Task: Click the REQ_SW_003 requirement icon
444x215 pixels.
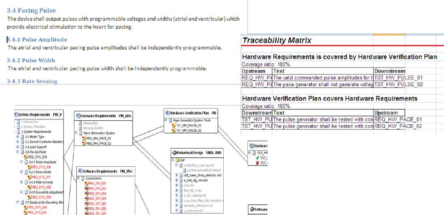Action: [x=86, y=194]
